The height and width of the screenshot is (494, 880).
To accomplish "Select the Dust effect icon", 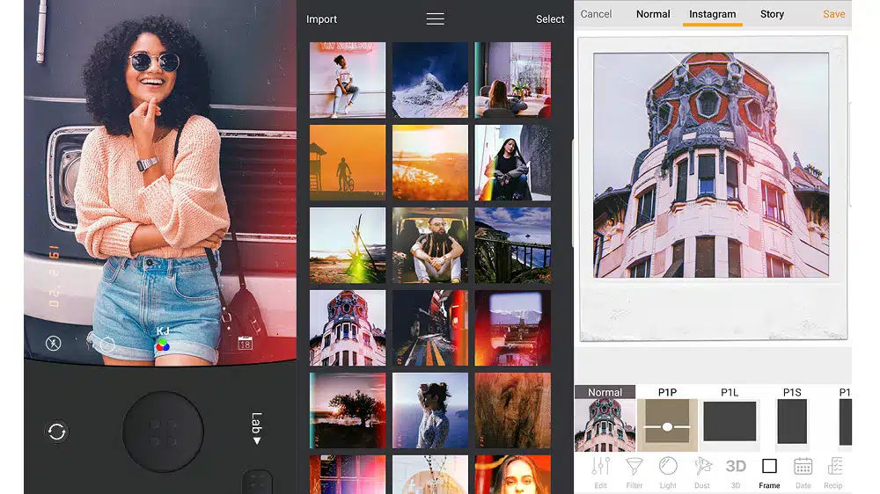I will [702, 469].
